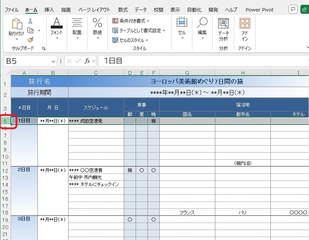This screenshot has width=309, height=240.
Task: Switch to the Insert (挿入) tab
Action: click(49, 10)
